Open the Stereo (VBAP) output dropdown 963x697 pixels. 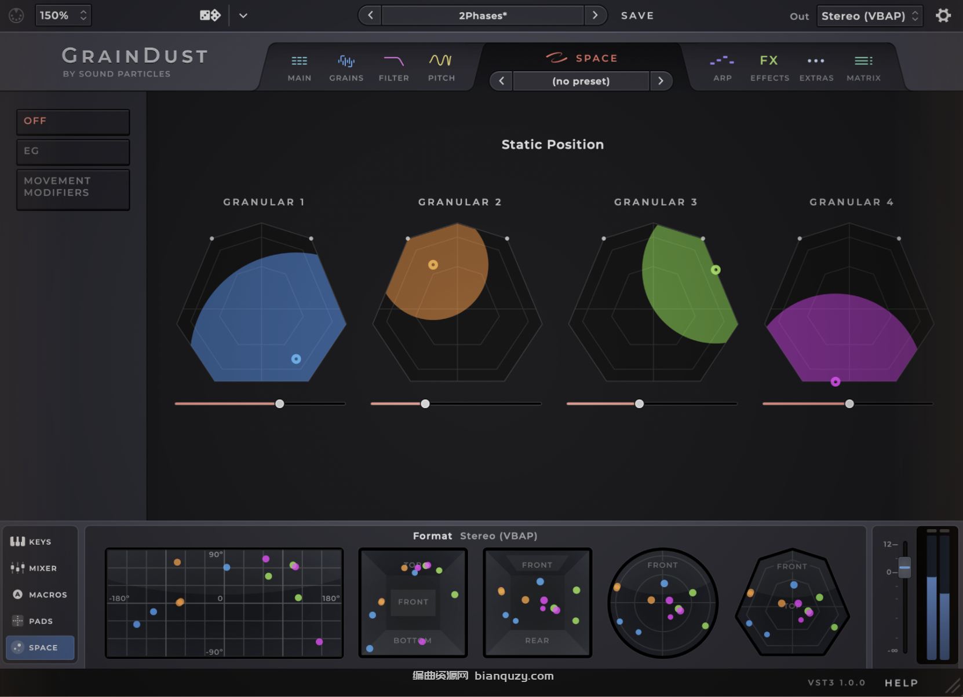869,16
